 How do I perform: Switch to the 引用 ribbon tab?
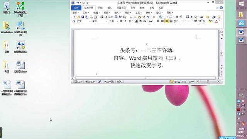point(133,8)
